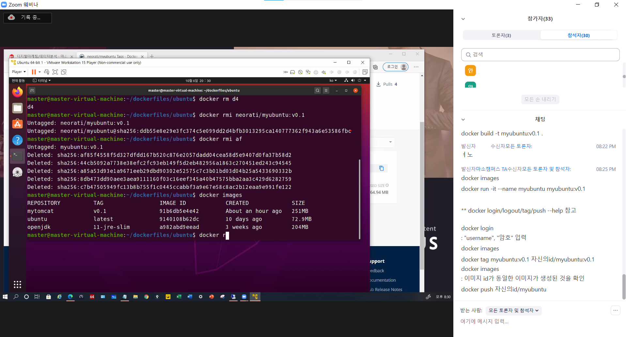Switch to the 토론자(3) tab
The image size is (626, 337).
[x=501, y=35]
